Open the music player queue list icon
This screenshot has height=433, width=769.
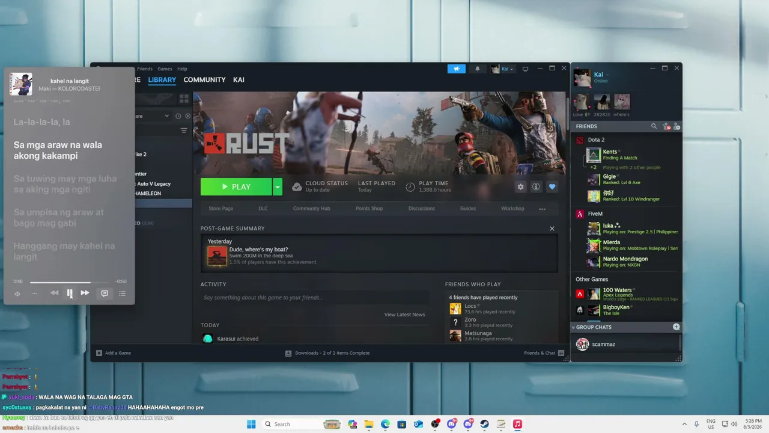click(122, 293)
